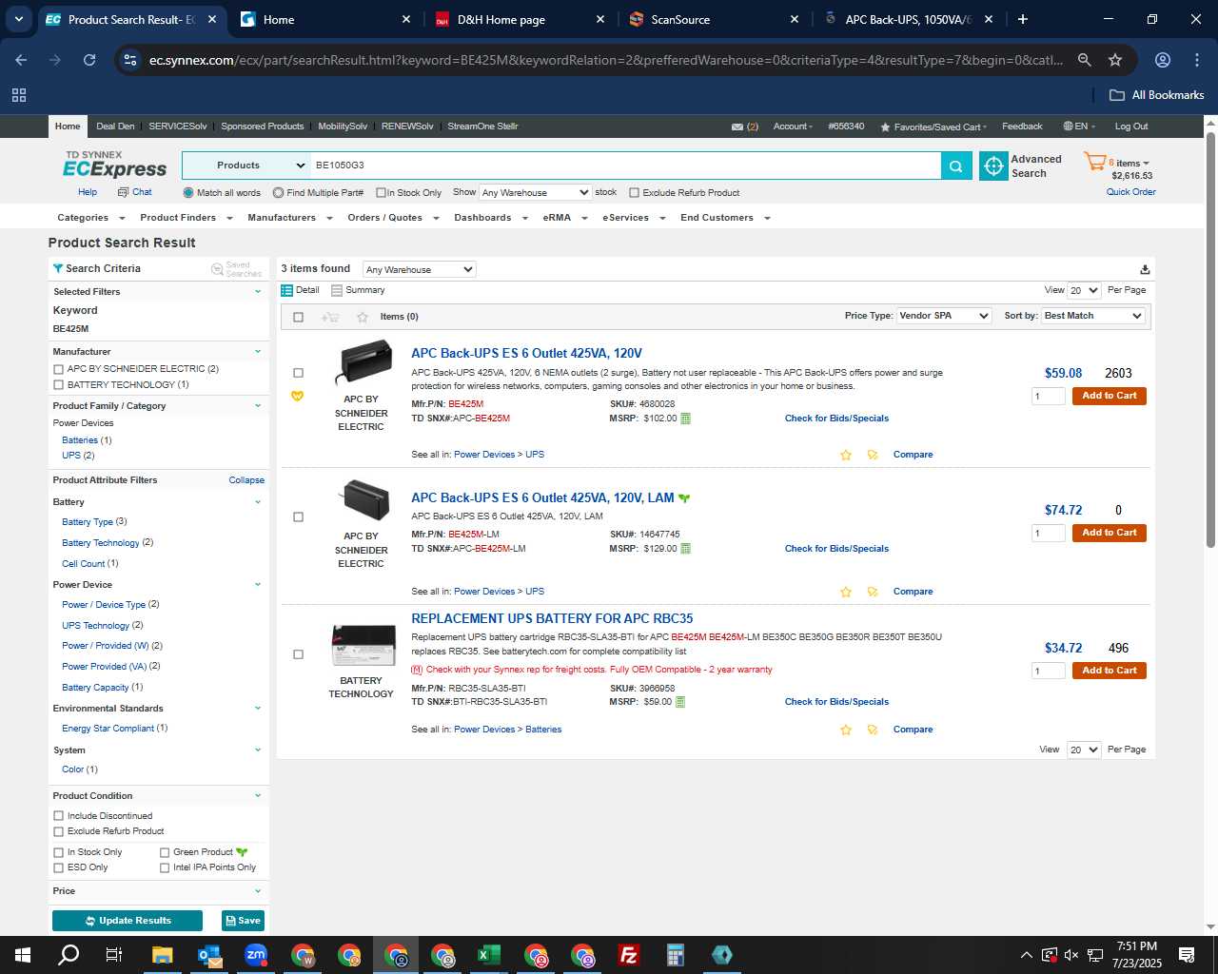Open the shopping cart icon
1218x974 pixels.
(x=1094, y=162)
